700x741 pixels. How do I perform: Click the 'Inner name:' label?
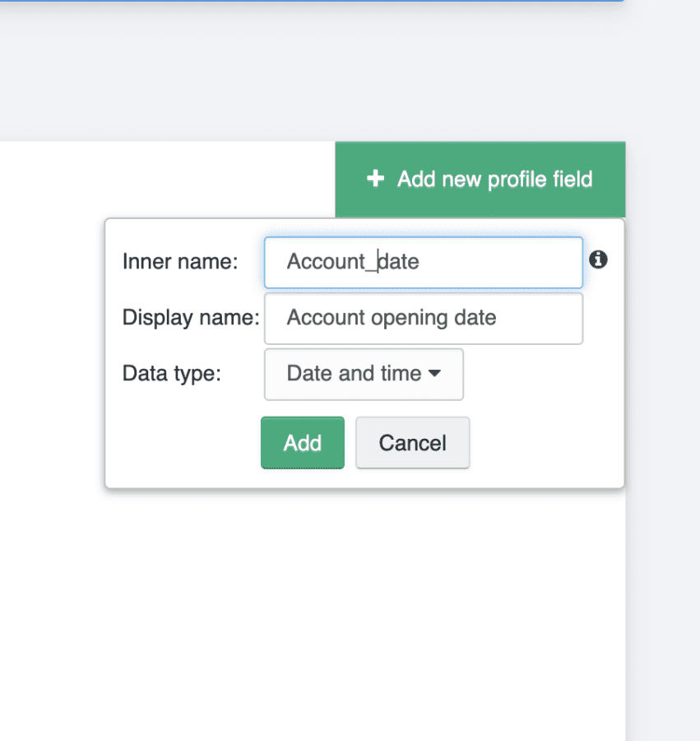tap(180, 262)
